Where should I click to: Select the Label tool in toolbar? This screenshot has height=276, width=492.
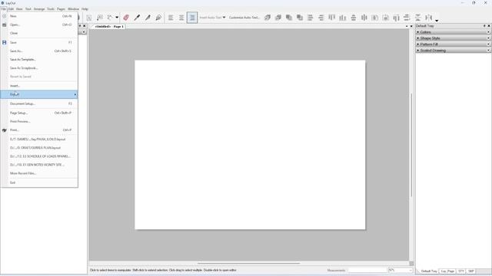coord(100,18)
